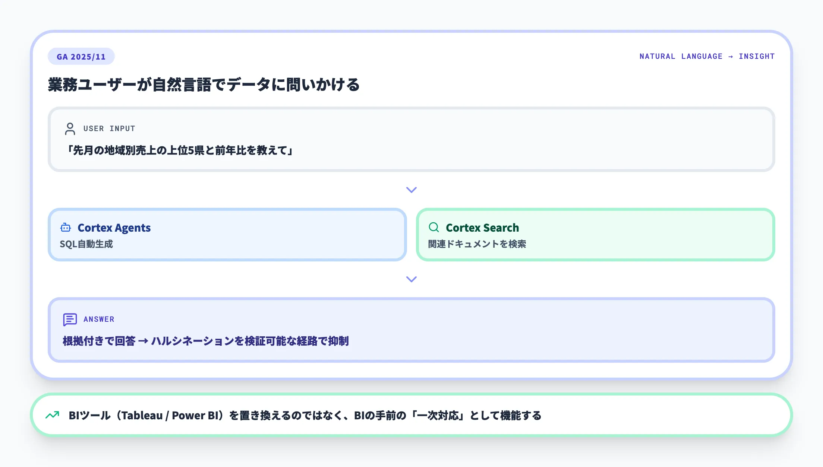The width and height of the screenshot is (823, 467).
Task: Click the Cortex Search title
Action: click(482, 228)
